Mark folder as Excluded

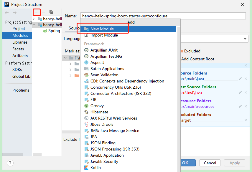pyautogui.click(x=190, y=51)
